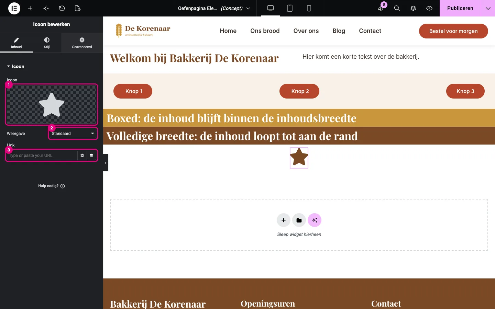Click the Knop 2 button

299,91
